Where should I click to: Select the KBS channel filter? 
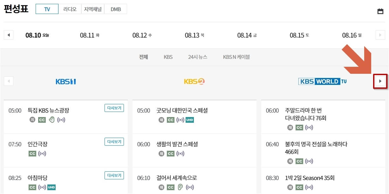coord(168,57)
